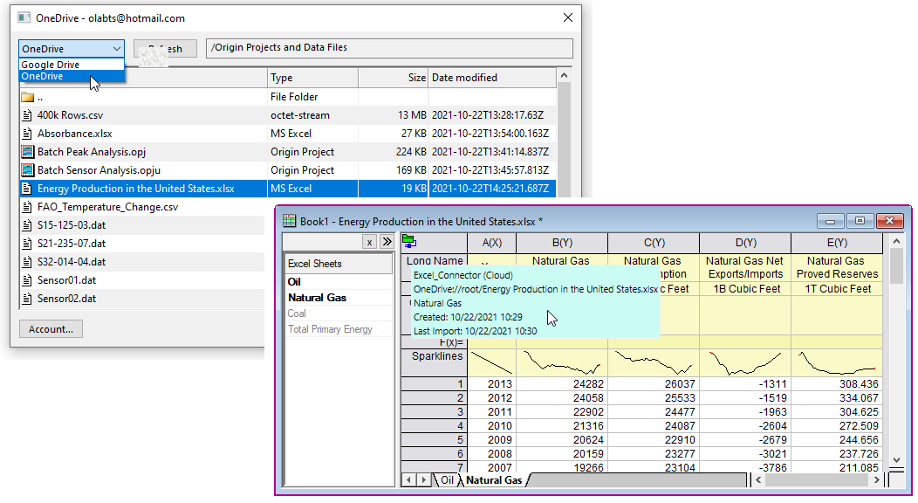The height and width of the screenshot is (503, 918).
Task: Click the green Data Connector icon
Action: pos(408,242)
